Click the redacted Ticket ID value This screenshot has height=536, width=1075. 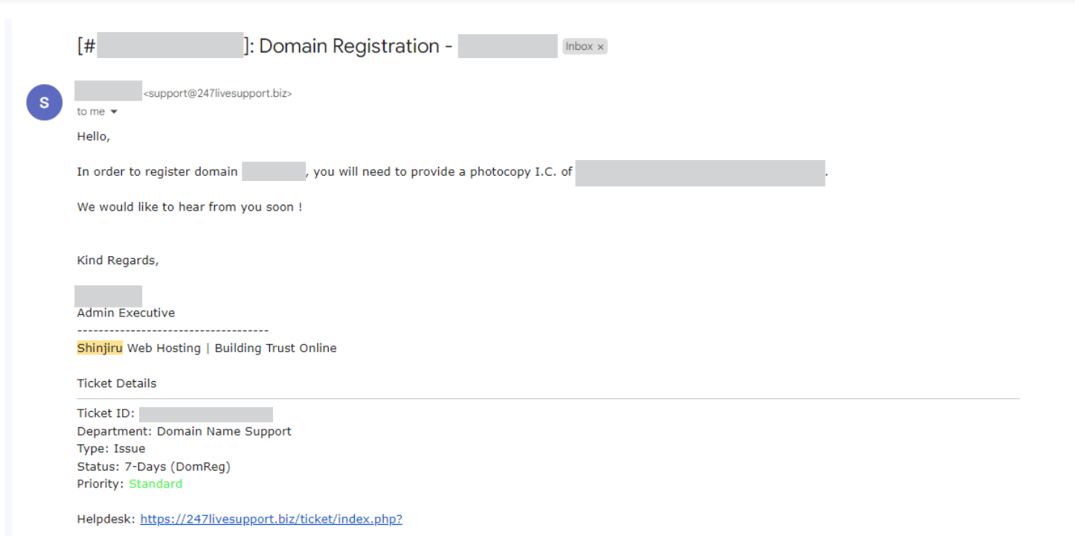tap(206, 415)
